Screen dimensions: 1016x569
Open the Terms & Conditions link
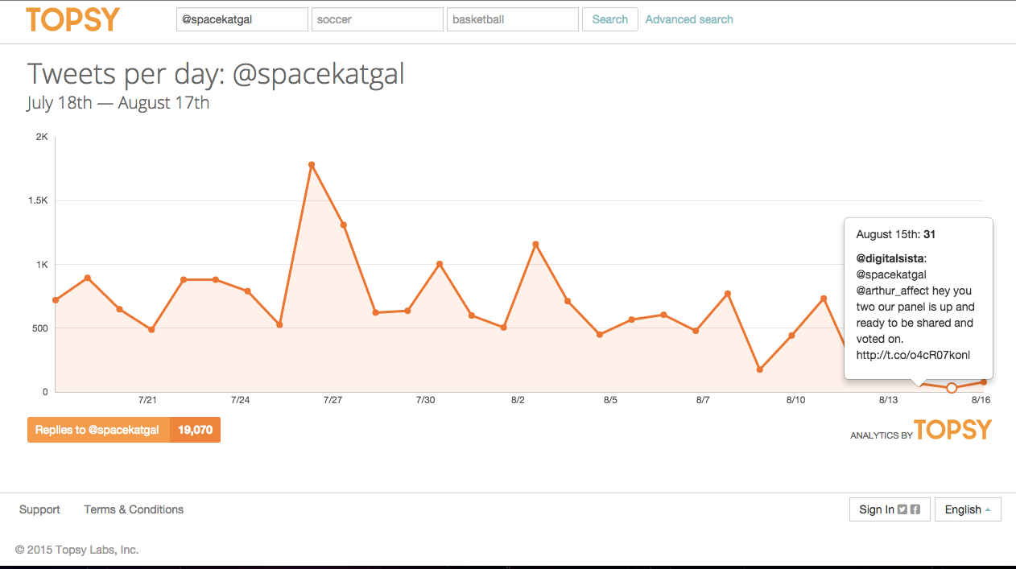[134, 509]
